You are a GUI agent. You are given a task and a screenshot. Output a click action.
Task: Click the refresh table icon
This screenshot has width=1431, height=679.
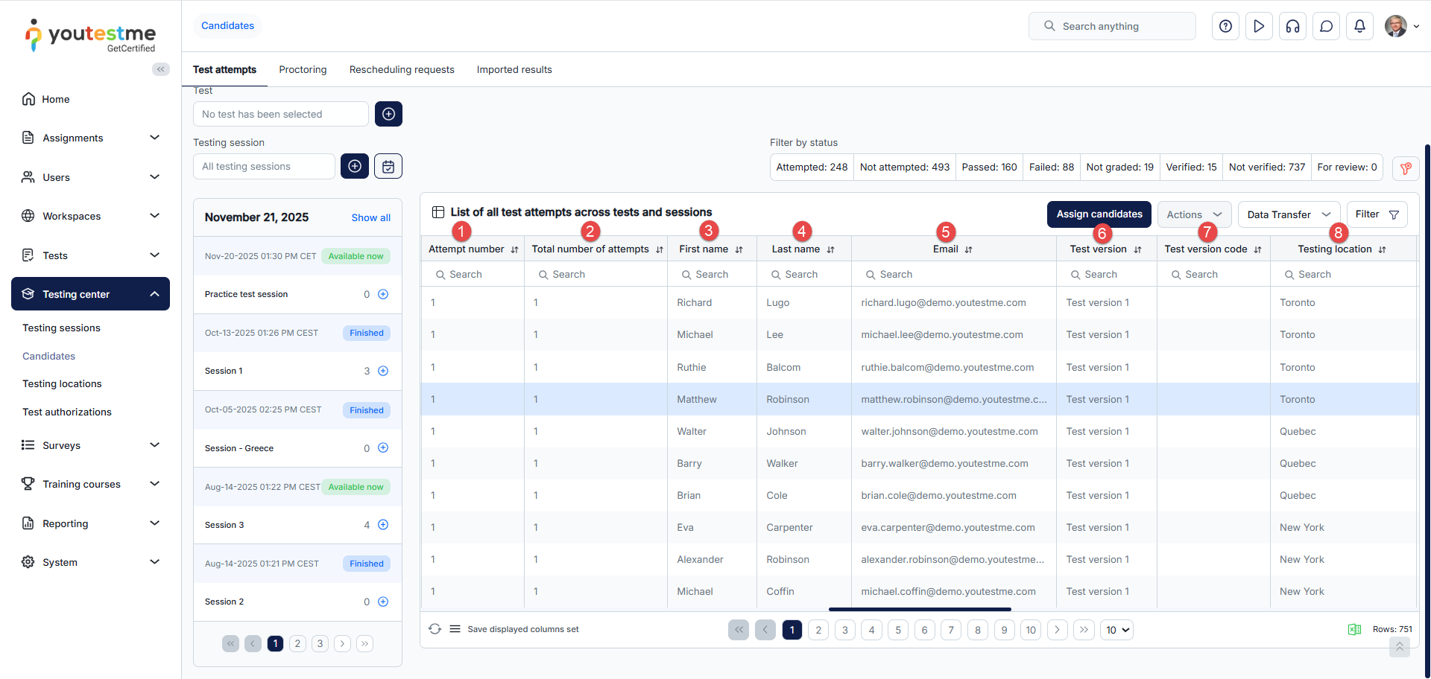(435, 629)
